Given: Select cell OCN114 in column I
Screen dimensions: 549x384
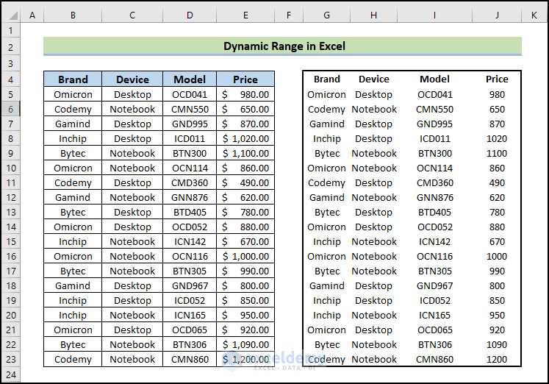Looking at the screenshot, I should 434,168.
